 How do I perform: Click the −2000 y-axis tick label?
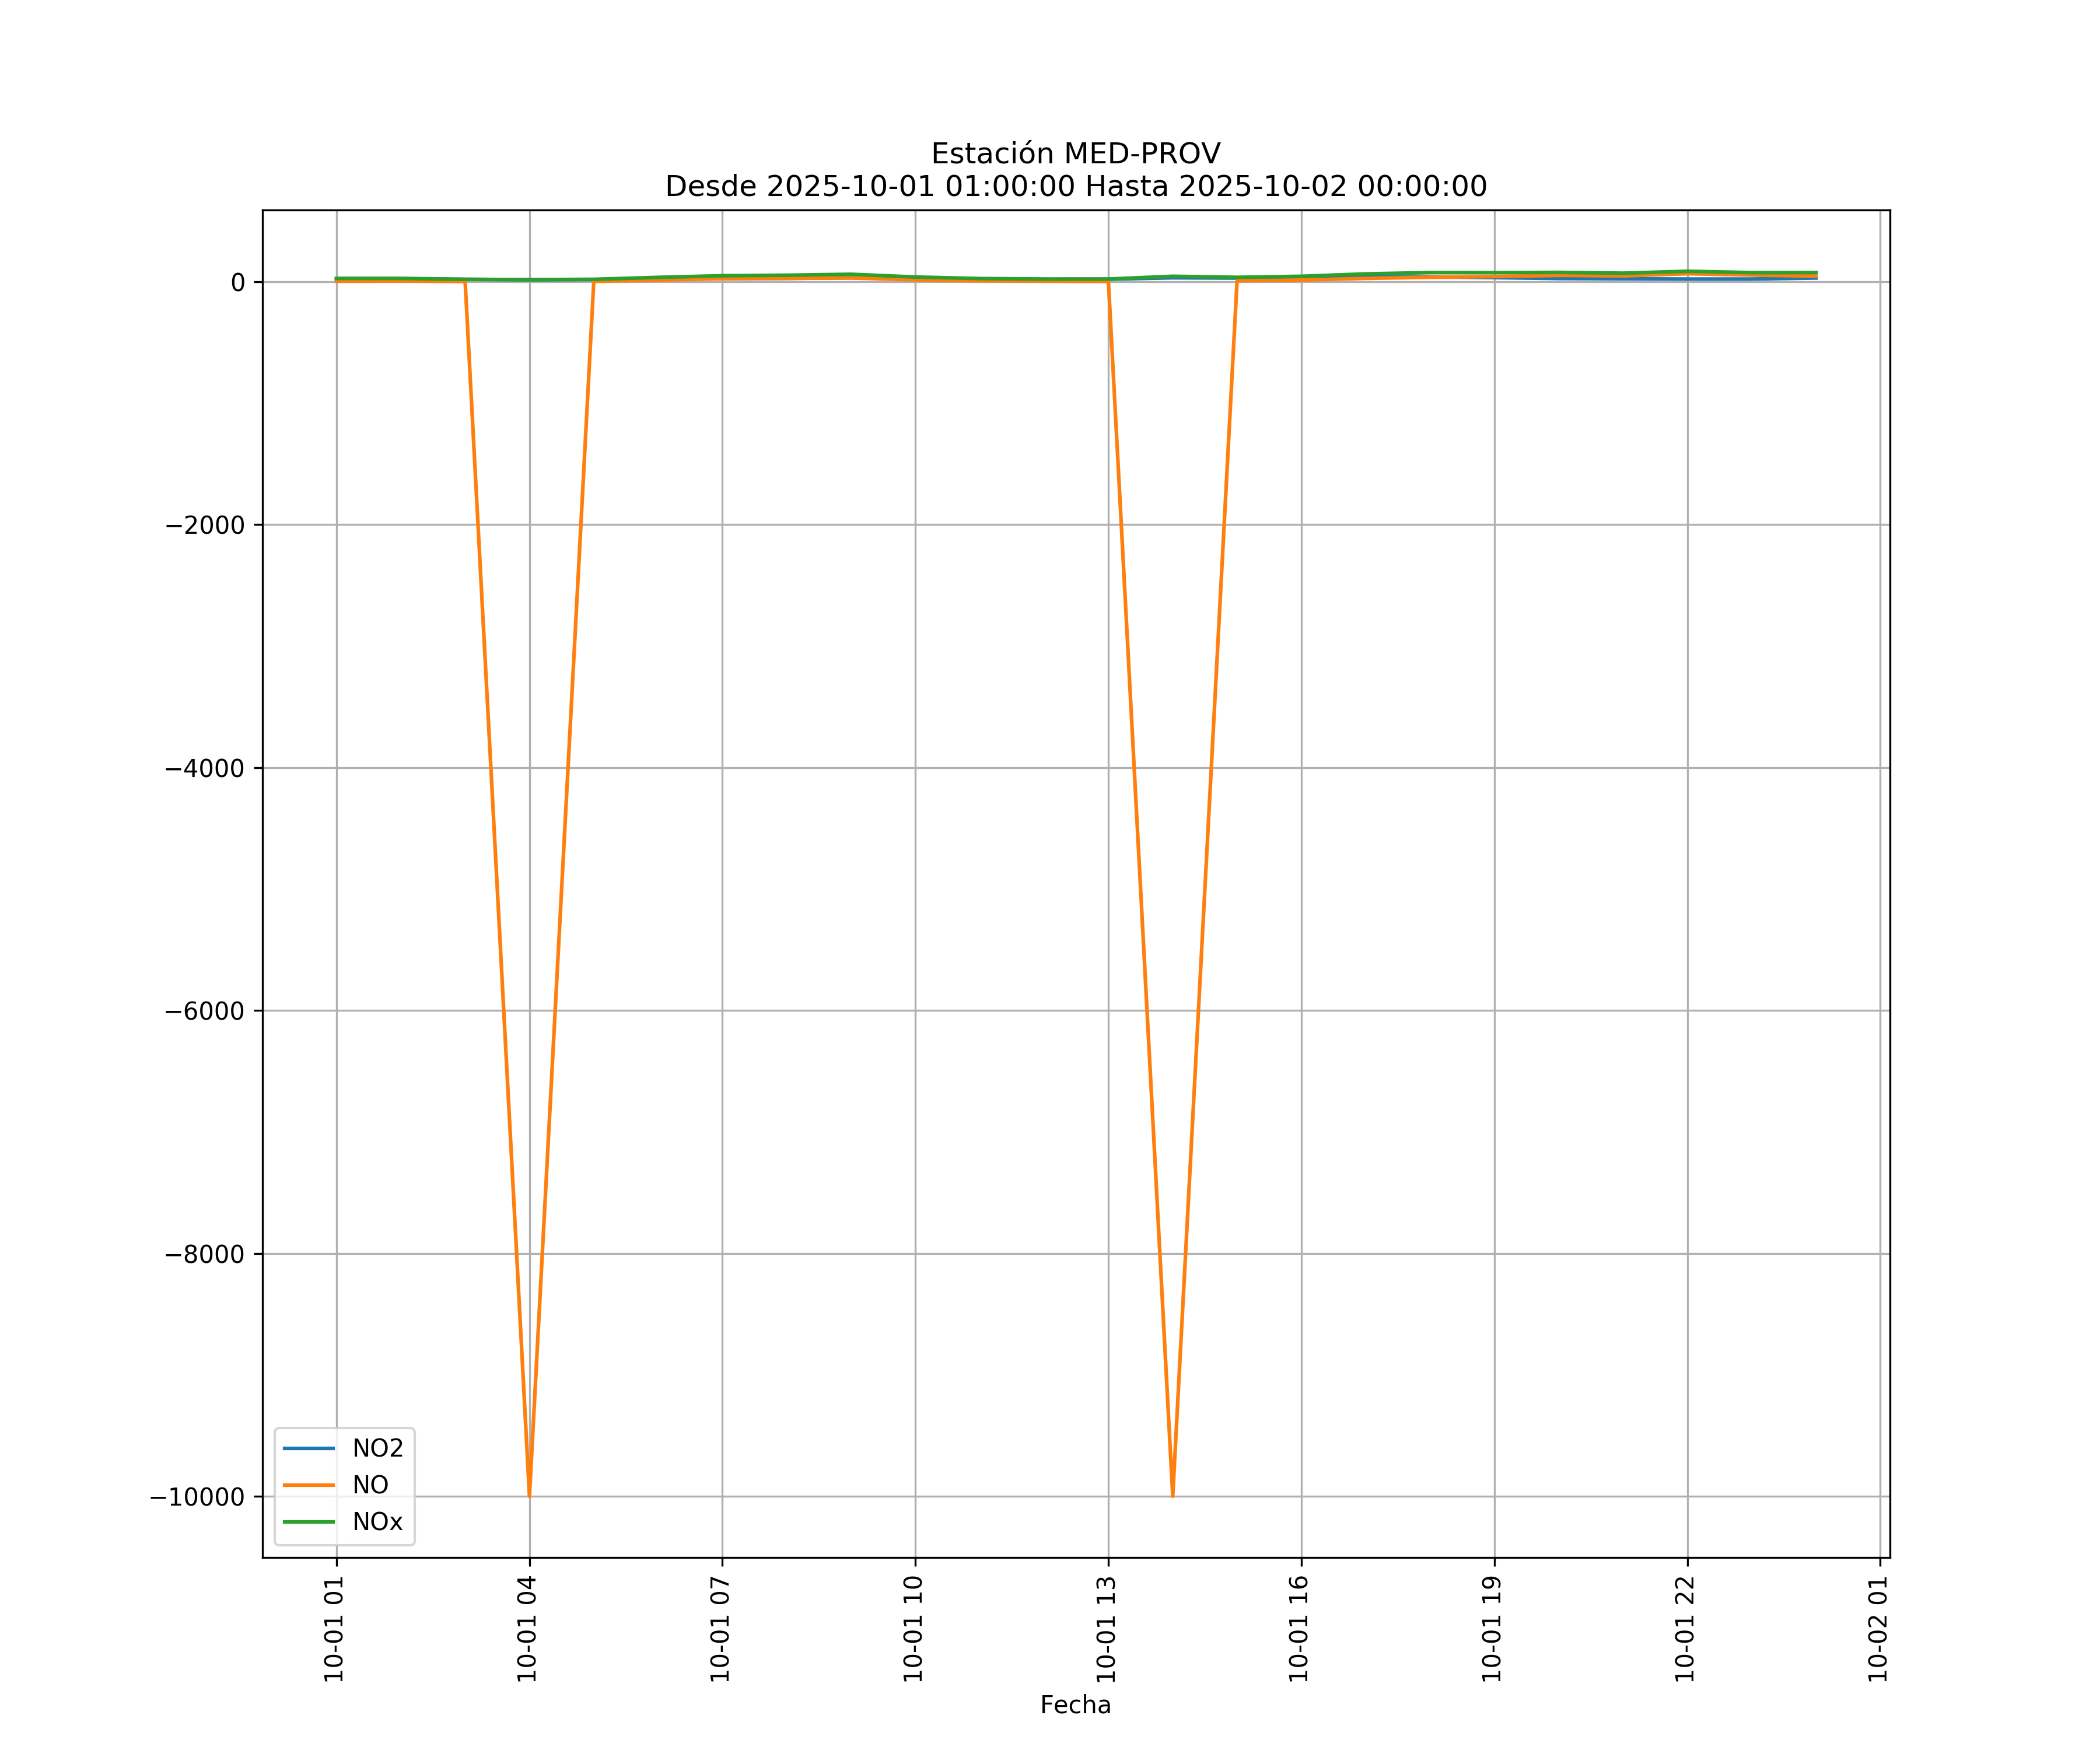coord(205,526)
